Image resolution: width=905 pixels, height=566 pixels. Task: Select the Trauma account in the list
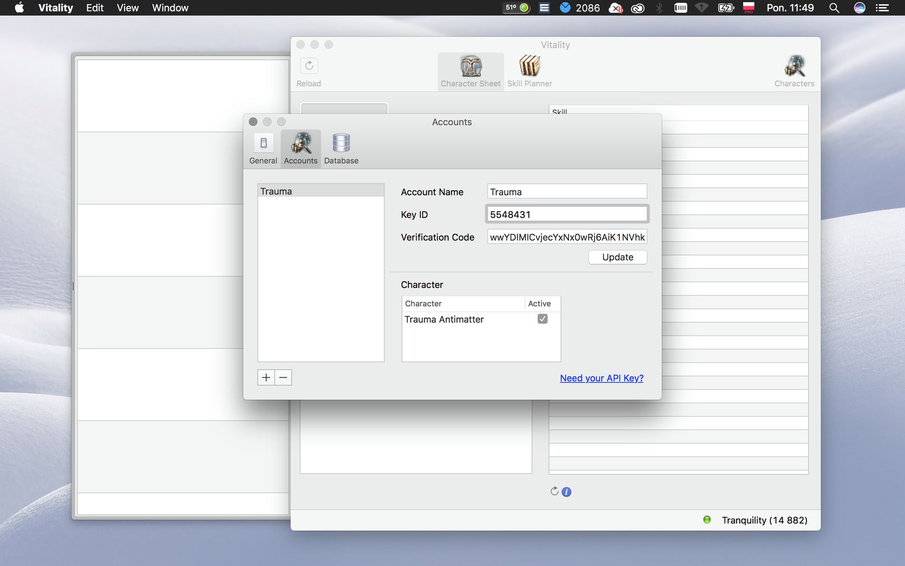click(x=321, y=191)
